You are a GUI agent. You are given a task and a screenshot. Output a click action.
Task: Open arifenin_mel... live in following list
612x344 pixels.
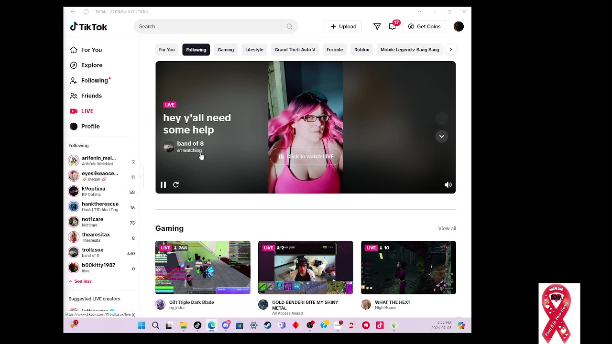[x=102, y=161]
